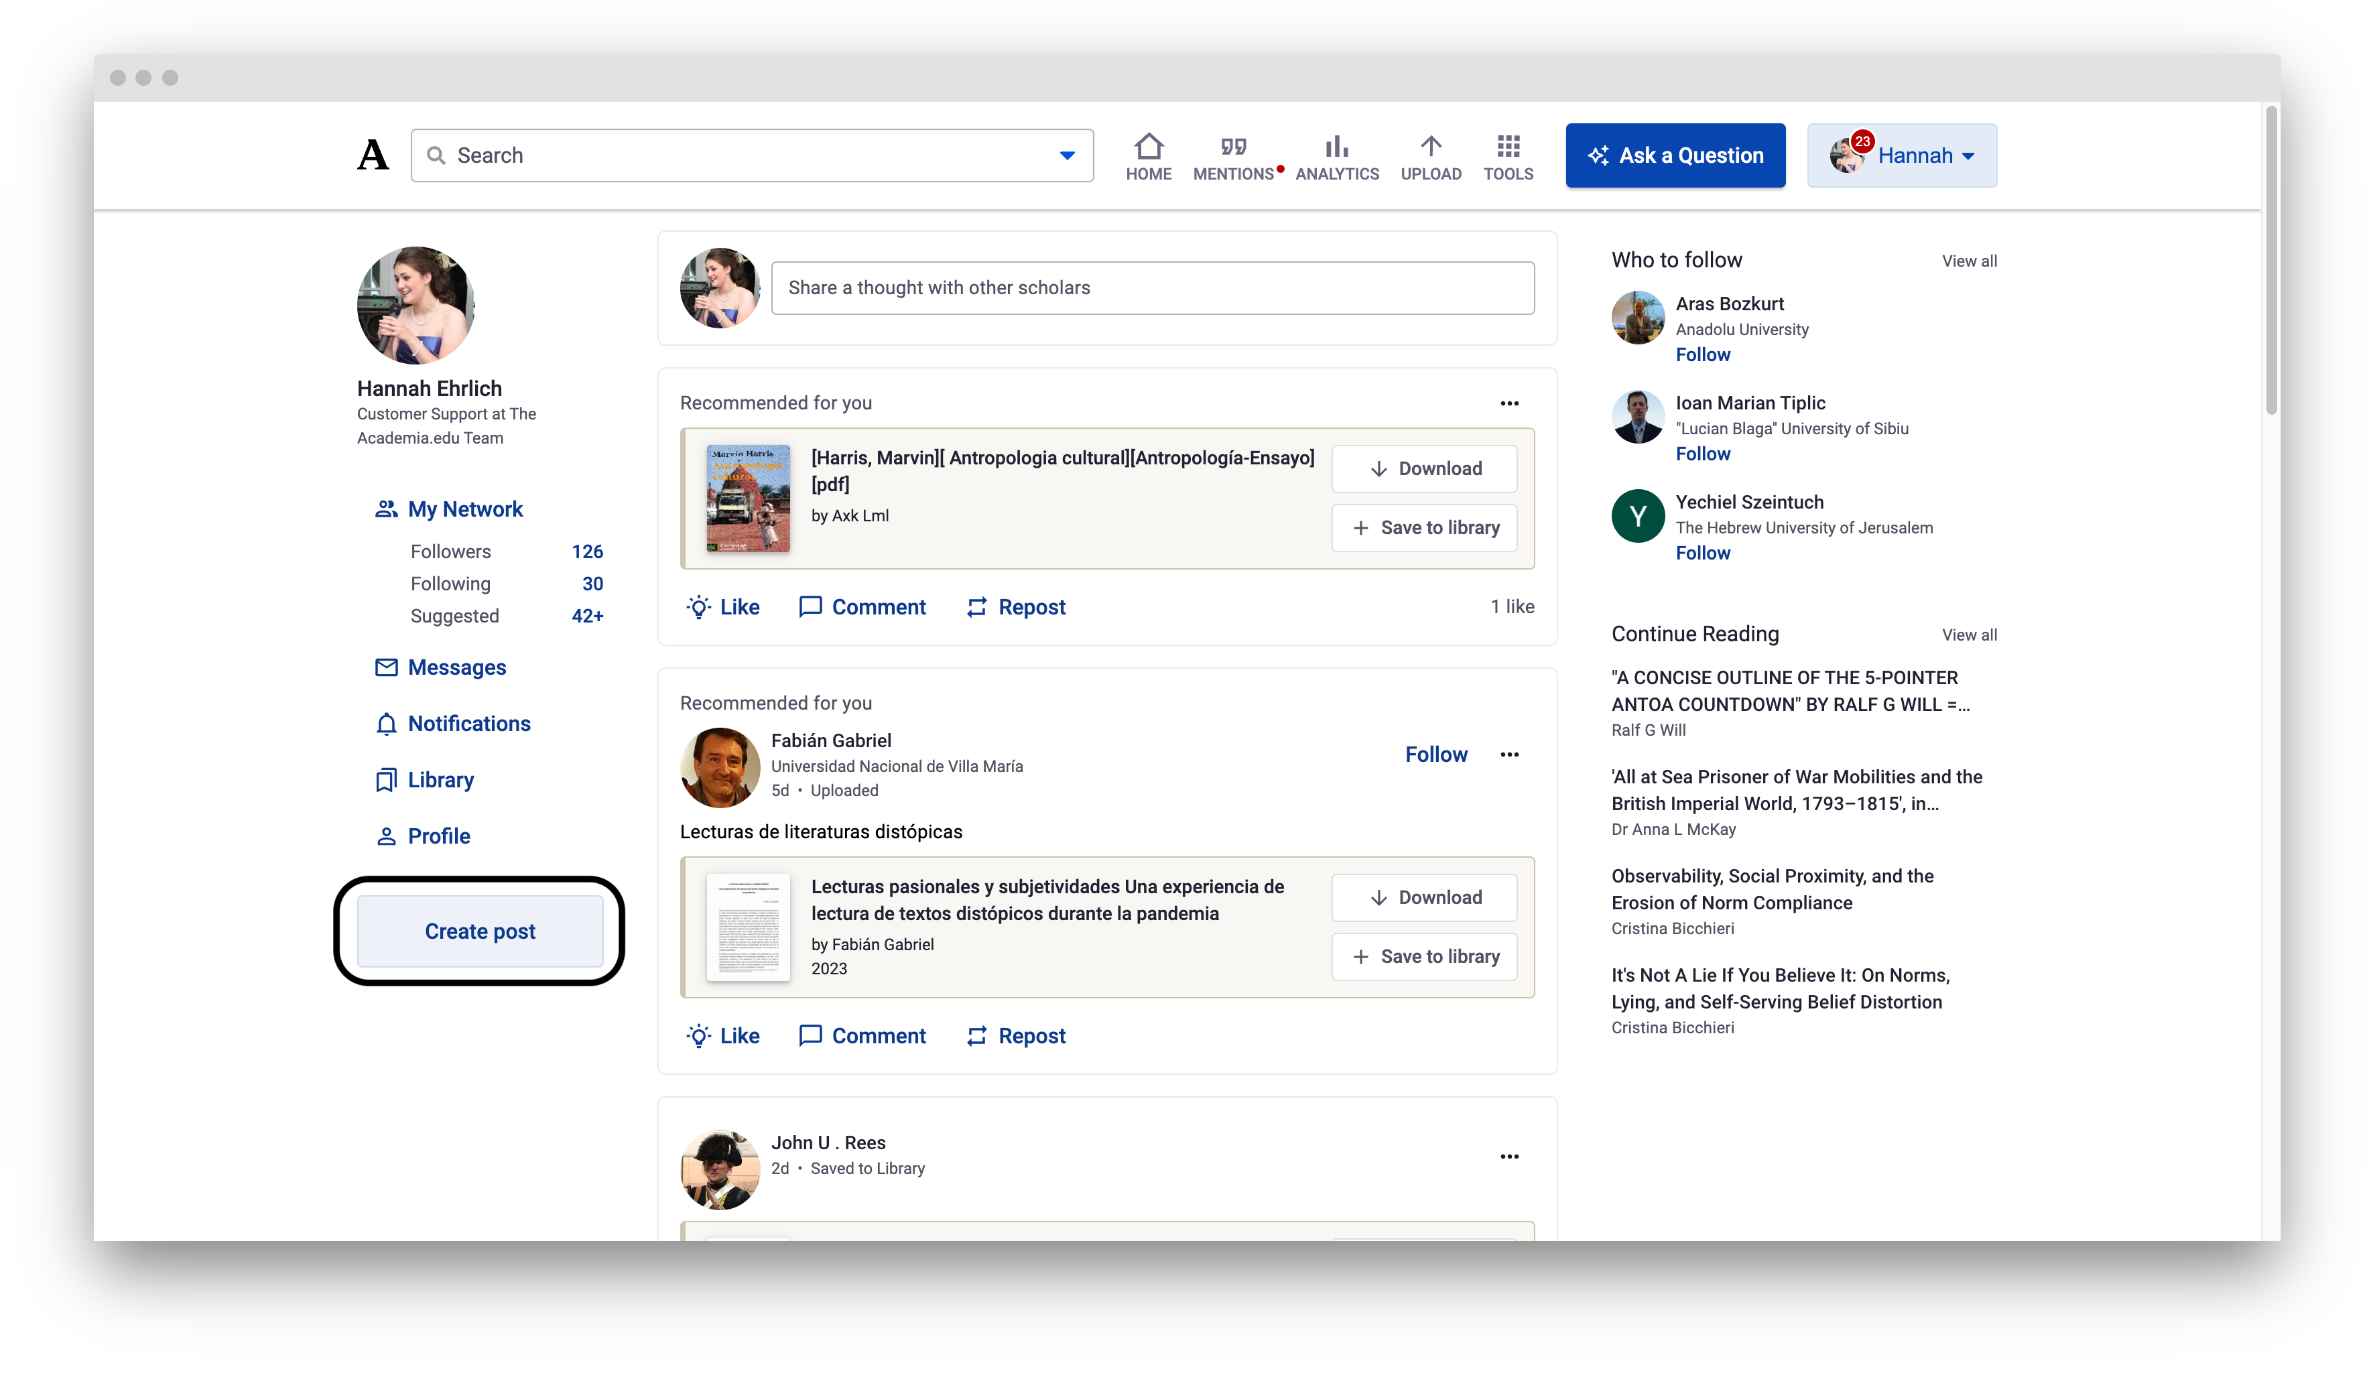Open Library from the sidebar menu
The height and width of the screenshot is (1375, 2375).
[x=440, y=779]
